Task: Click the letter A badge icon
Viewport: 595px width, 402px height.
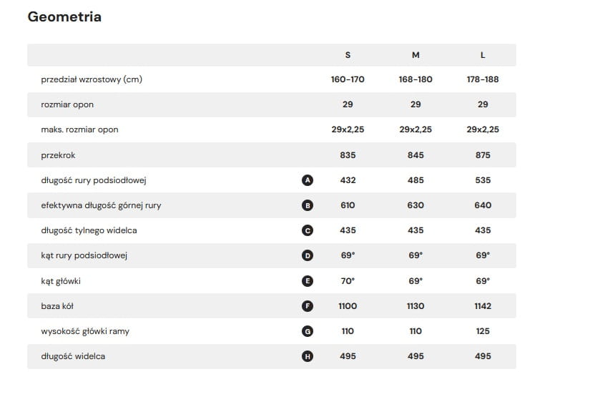Action: click(308, 180)
